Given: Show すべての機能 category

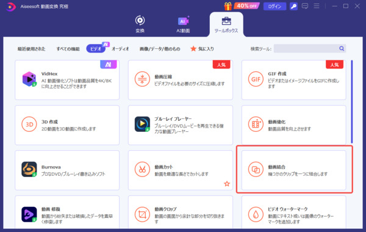Looking at the screenshot, I should click(x=68, y=49).
